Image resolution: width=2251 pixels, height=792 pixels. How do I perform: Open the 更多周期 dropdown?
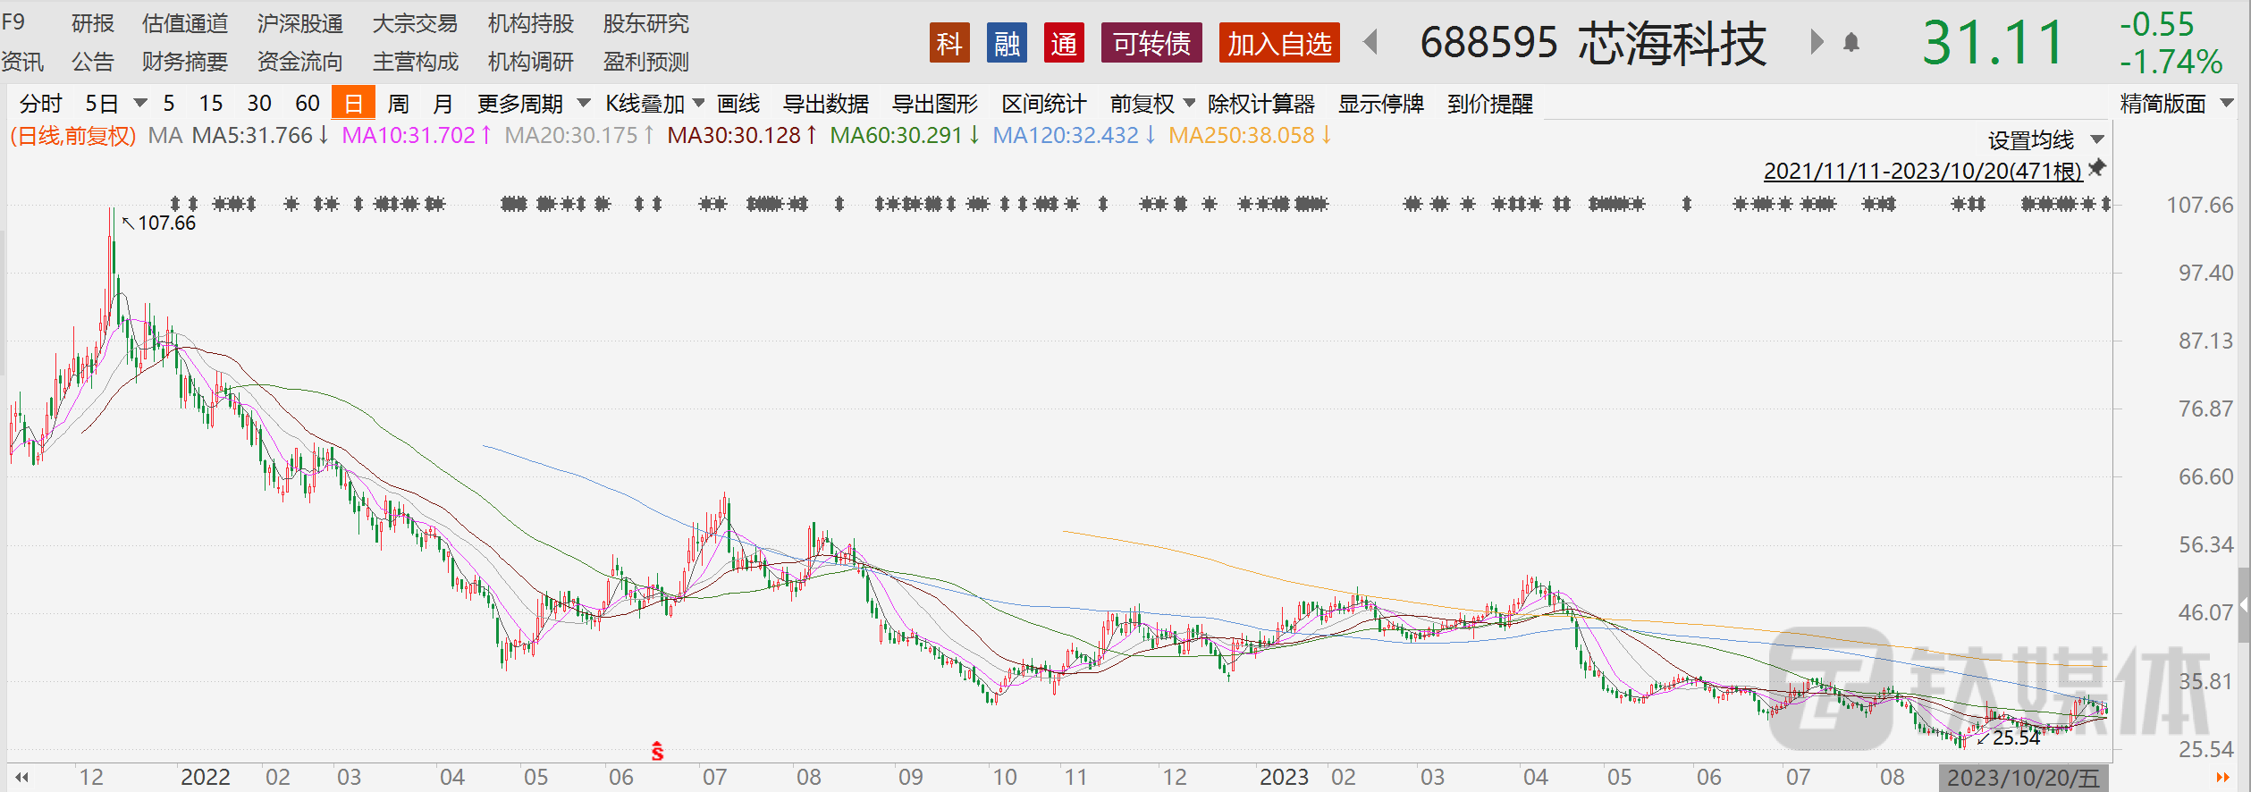(533, 104)
